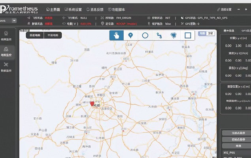Screen dimensions: 251x158
Task: Click the MOCAP 定位源 value in red
Action: (x=126, y=24)
